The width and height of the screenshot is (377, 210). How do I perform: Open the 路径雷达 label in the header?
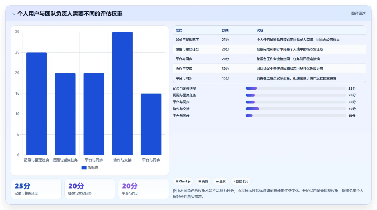pyautogui.click(x=358, y=13)
